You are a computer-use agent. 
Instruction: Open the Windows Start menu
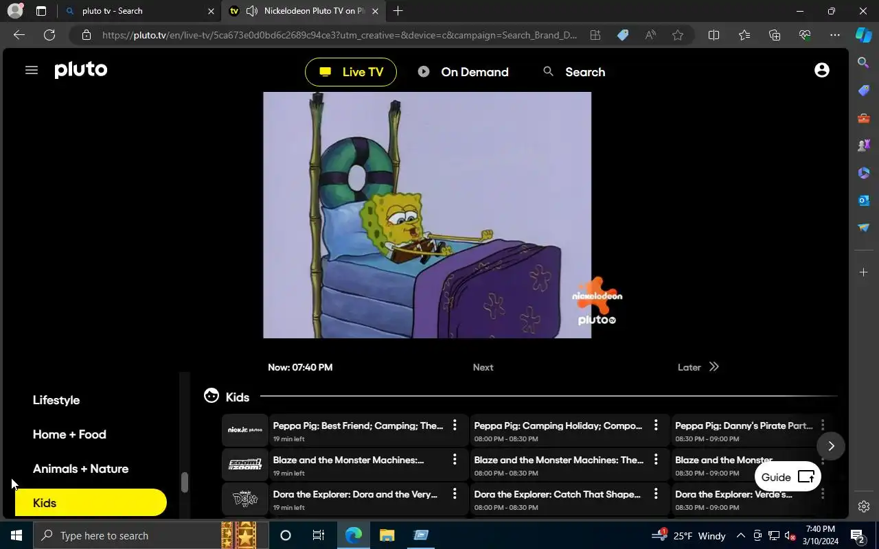tap(16, 535)
